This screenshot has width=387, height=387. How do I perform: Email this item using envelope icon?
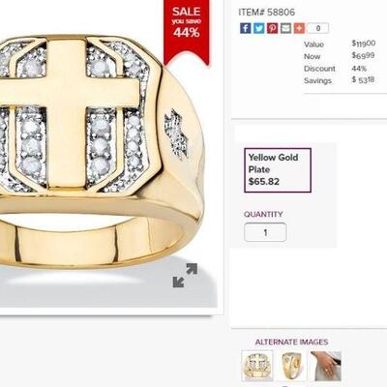tap(285, 28)
